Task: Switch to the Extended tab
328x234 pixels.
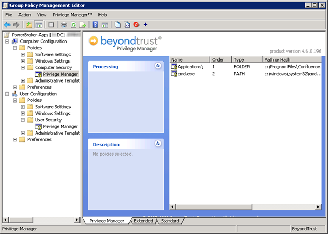Action: (143, 221)
